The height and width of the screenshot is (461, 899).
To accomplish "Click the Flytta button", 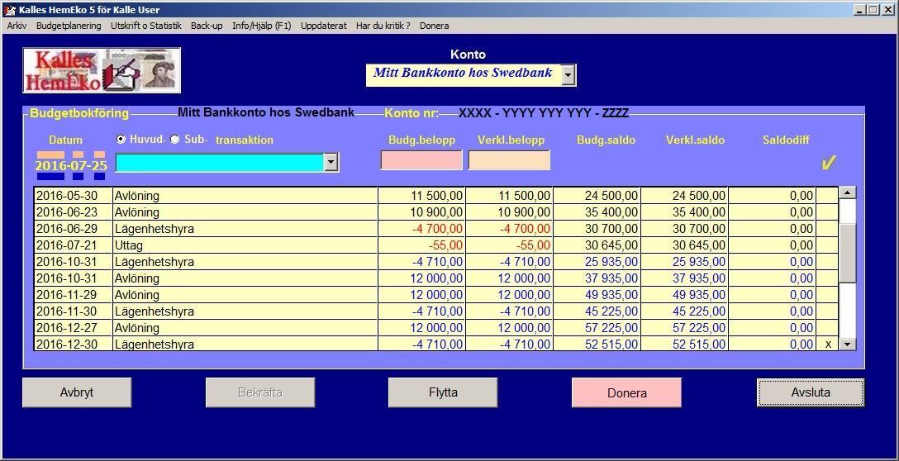I will click(x=443, y=392).
